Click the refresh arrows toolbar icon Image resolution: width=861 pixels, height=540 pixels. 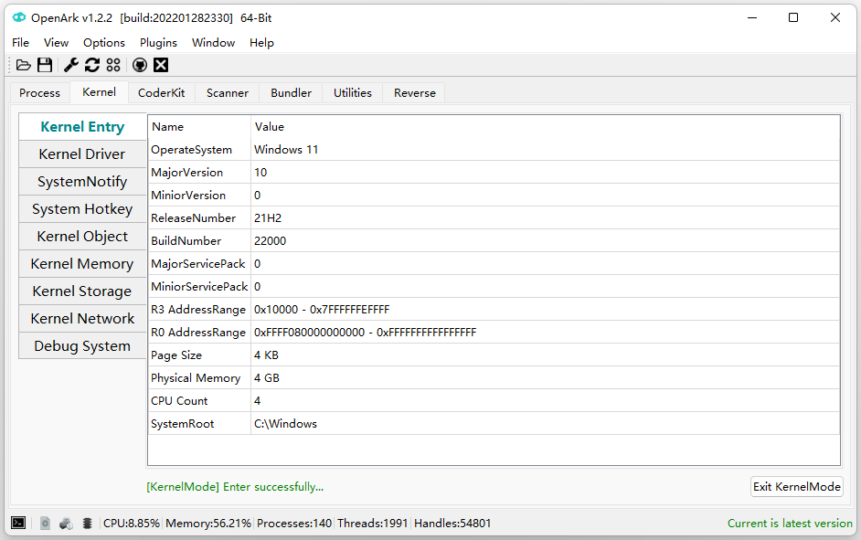click(92, 65)
